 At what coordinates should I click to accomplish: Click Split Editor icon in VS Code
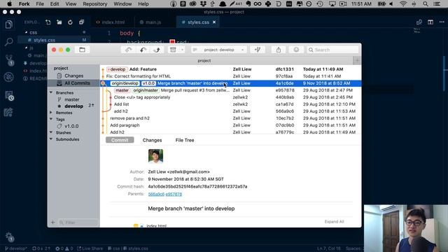click(430, 22)
